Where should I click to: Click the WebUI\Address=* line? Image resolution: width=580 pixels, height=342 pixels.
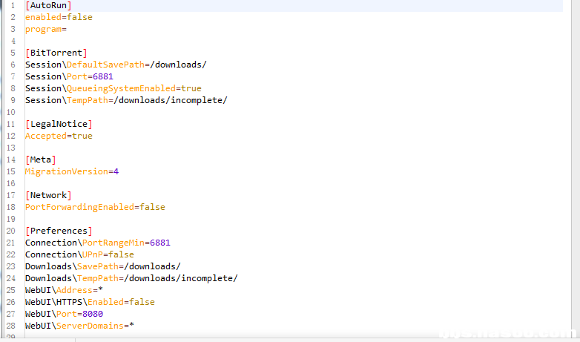64,290
